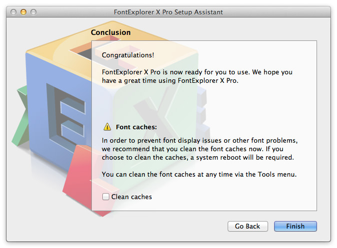Click the Congratulations! text
Image resolution: width=337 pixels, height=248 pixels.
click(128, 55)
